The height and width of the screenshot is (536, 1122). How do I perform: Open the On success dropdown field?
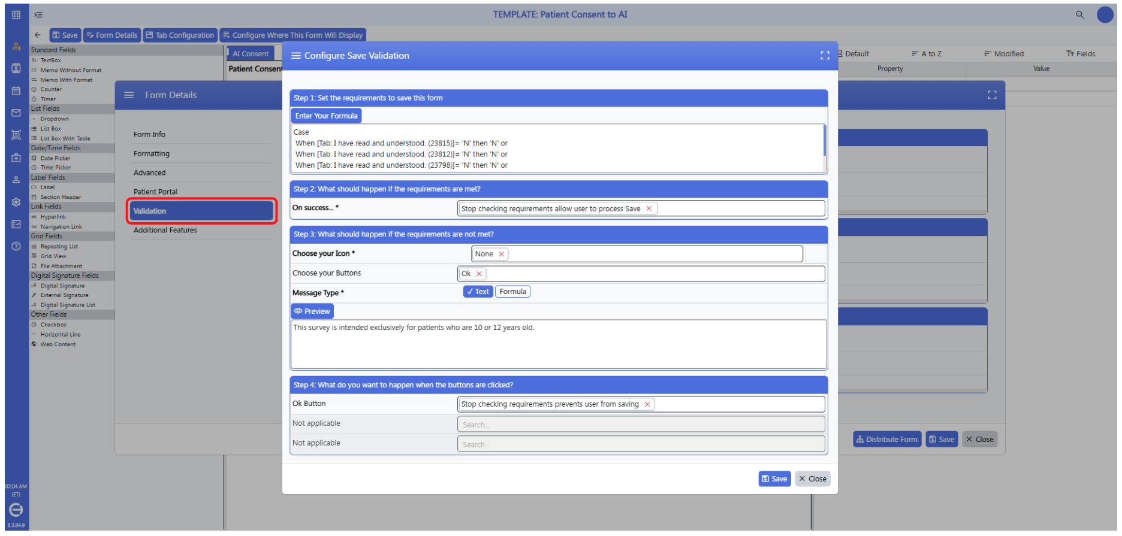pos(641,208)
